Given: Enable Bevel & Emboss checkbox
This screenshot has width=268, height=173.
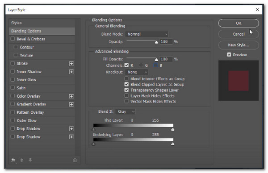Looking at the screenshot, I should [x=13, y=39].
